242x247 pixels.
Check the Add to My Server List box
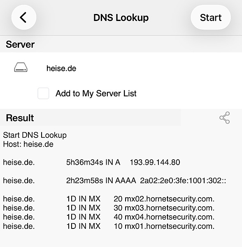[x=43, y=93]
